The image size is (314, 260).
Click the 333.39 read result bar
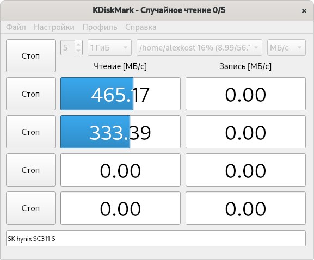[120, 132]
